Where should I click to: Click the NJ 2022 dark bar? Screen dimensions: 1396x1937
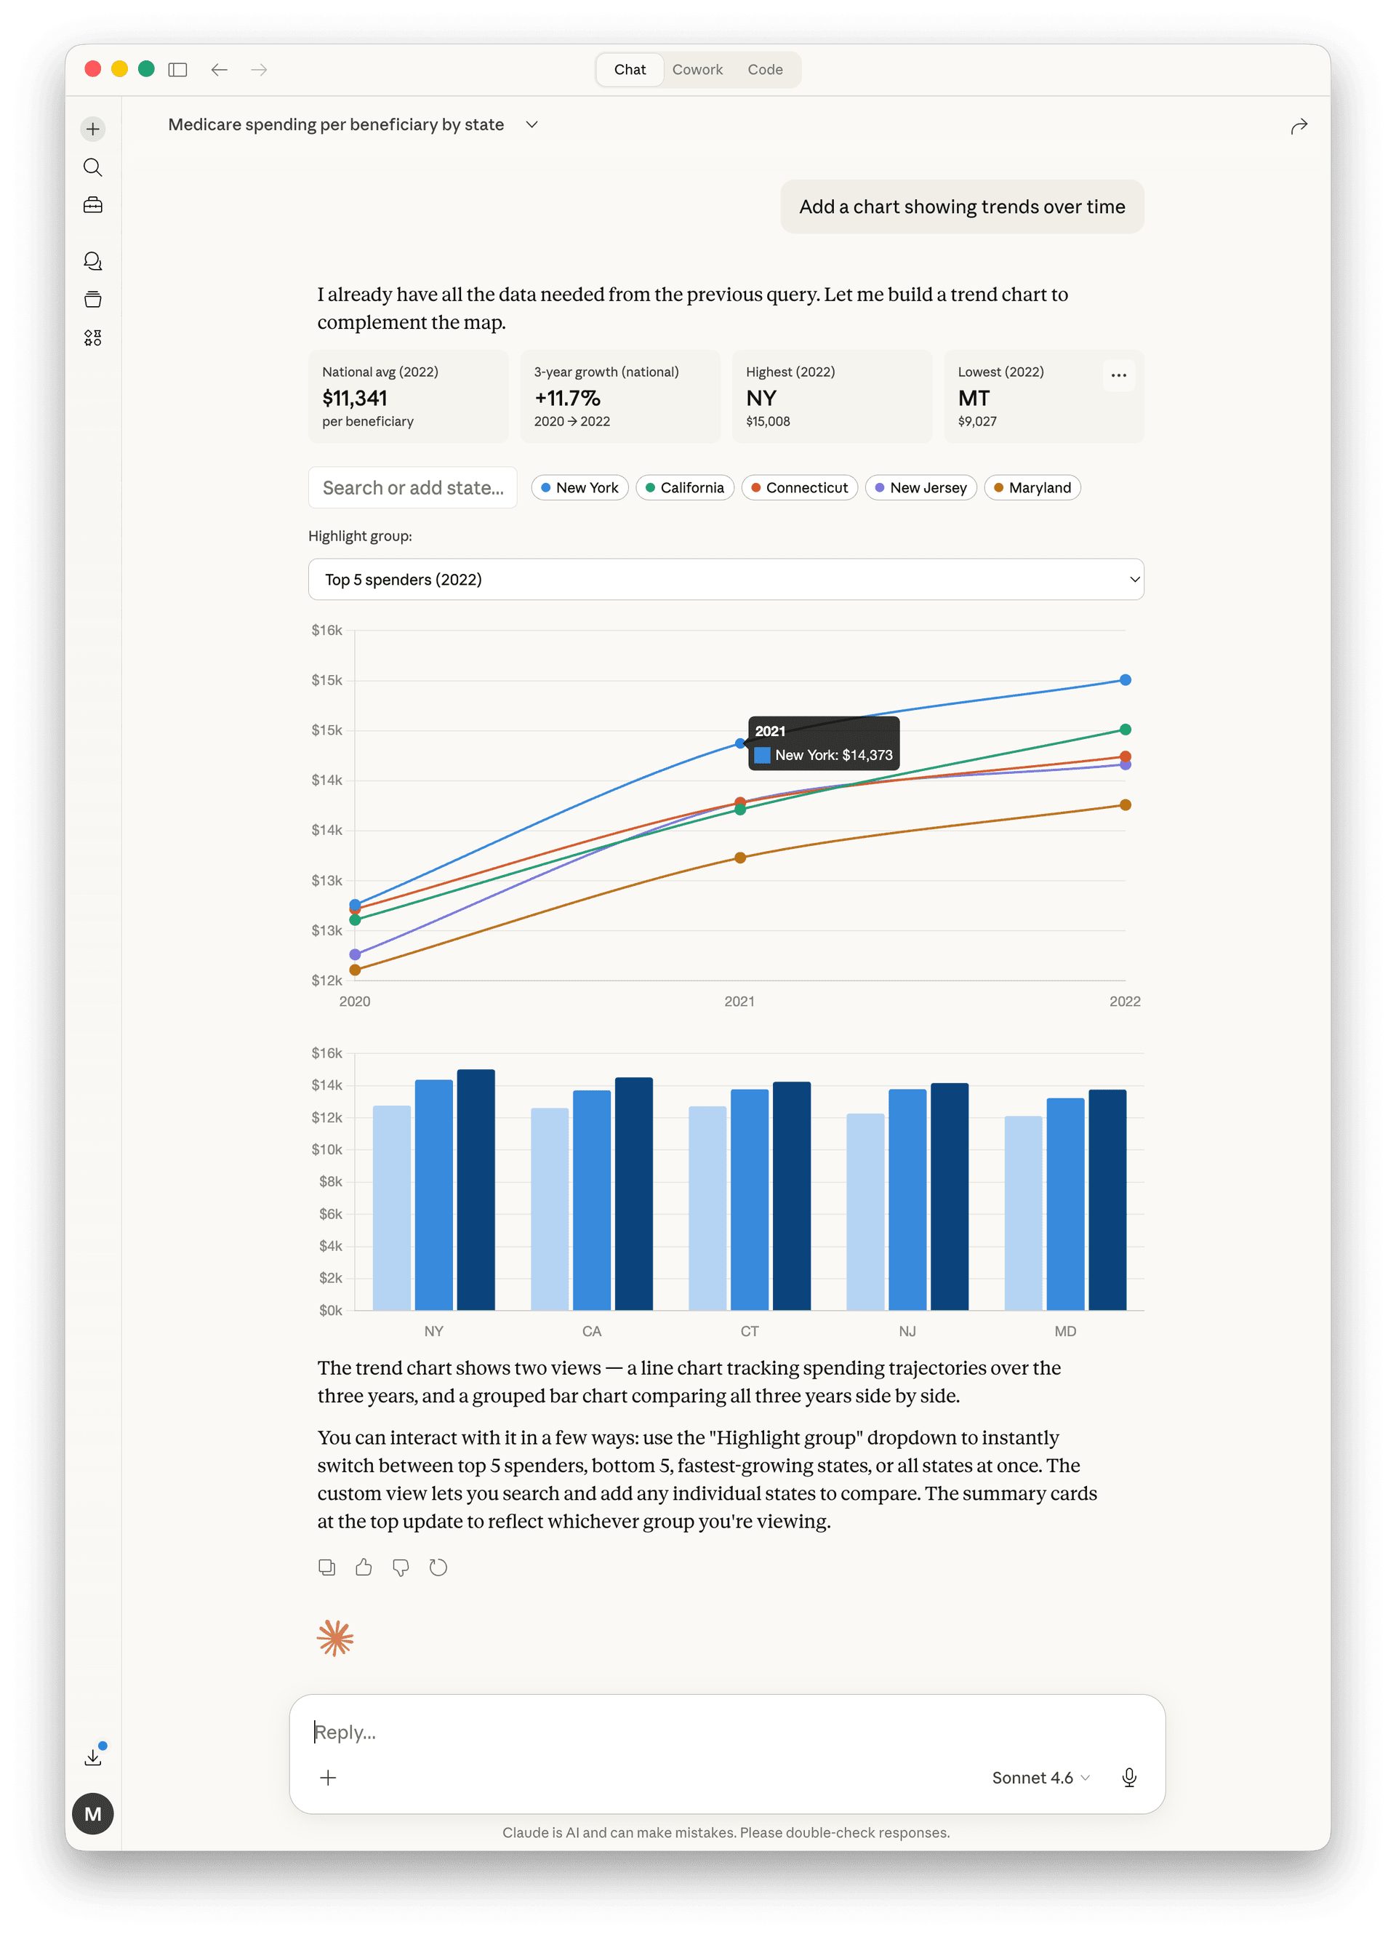click(x=950, y=1197)
